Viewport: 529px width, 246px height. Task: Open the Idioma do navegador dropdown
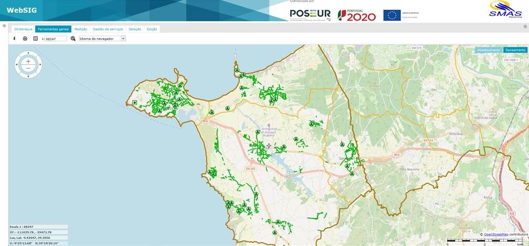[102, 39]
